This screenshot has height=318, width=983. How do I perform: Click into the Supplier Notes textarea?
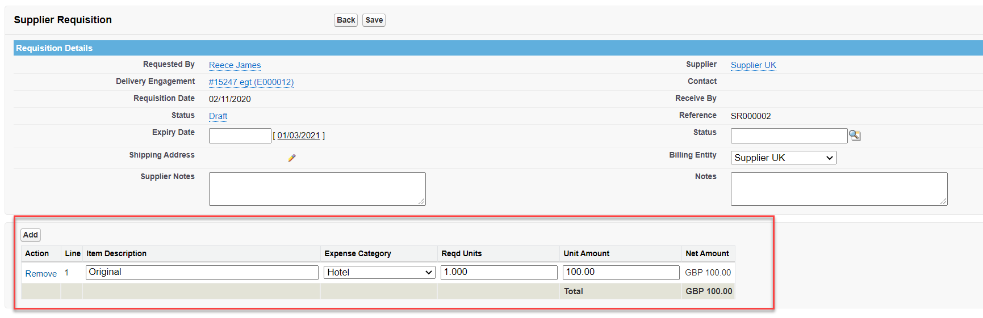pyautogui.click(x=317, y=189)
